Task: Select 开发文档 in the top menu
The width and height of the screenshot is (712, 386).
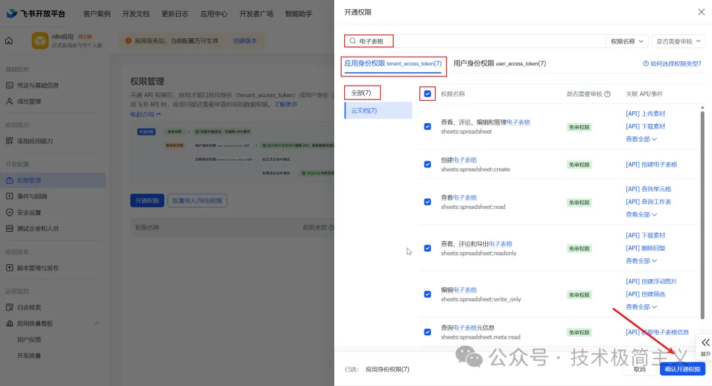Action: pos(136,13)
